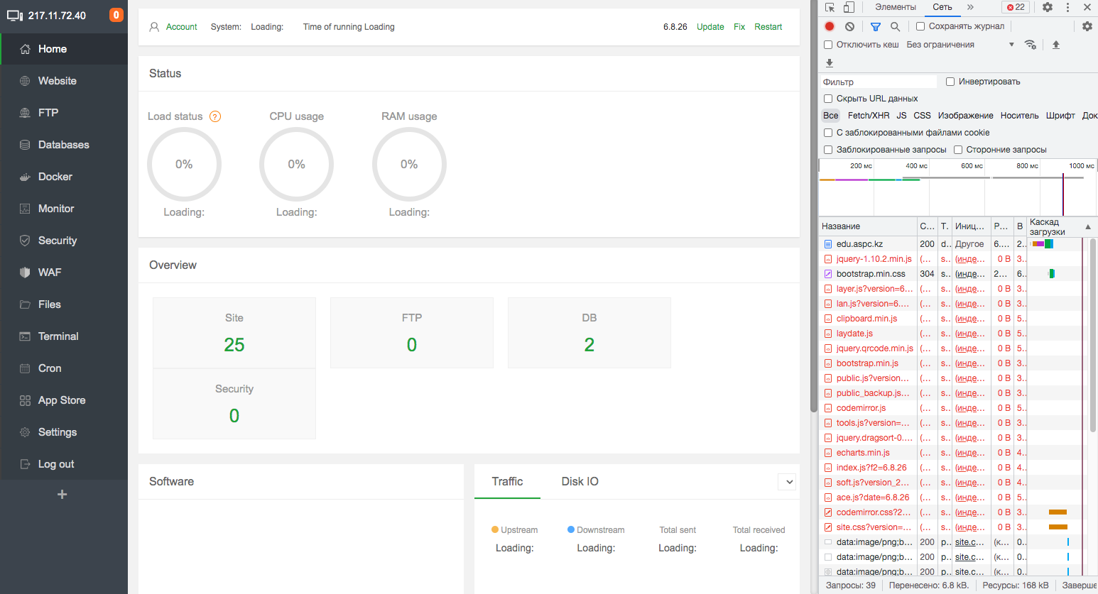Viewport: 1098px width, 594px height.
Task: Open the 'Без ограничения' throttling dropdown
Action: pyautogui.click(x=960, y=45)
